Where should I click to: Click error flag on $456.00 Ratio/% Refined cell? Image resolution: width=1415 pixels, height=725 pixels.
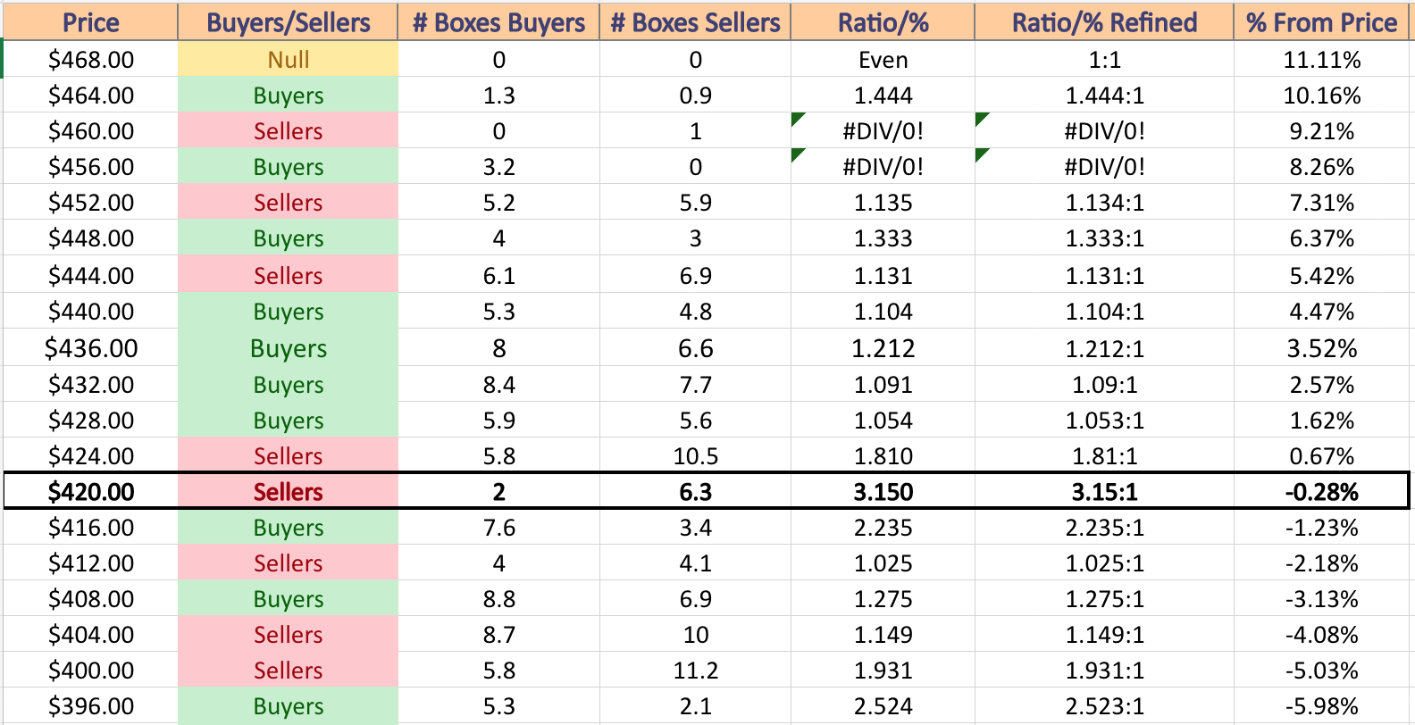(x=983, y=154)
